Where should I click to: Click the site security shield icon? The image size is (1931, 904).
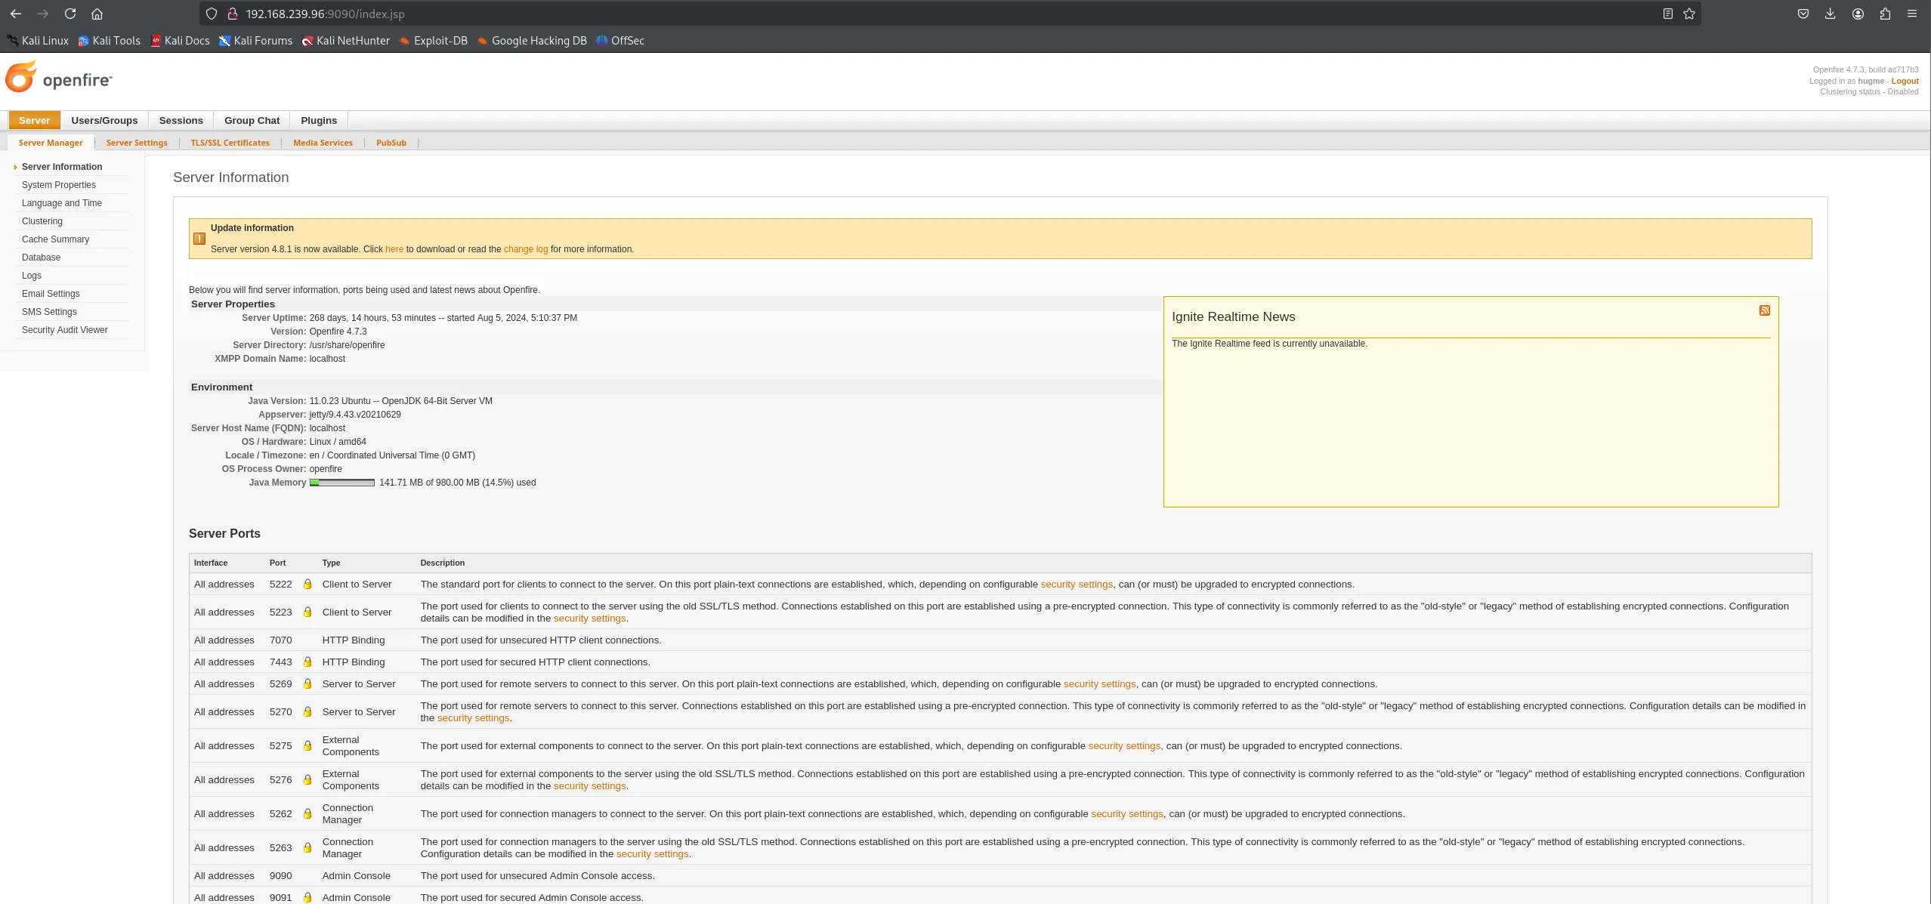click(x=212, y=14)
